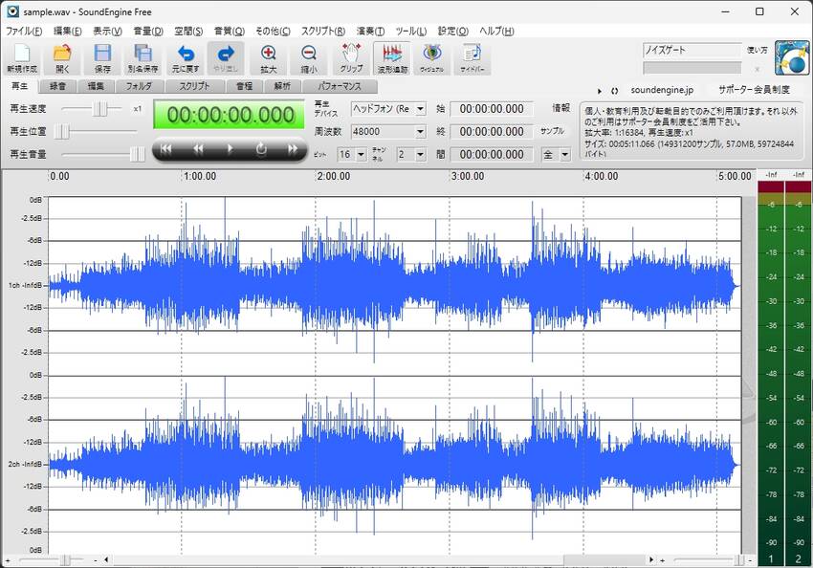This screenshot has width=813, height=568.
Task: Open the 全 selection dropdown
Action: coord(564,155)
